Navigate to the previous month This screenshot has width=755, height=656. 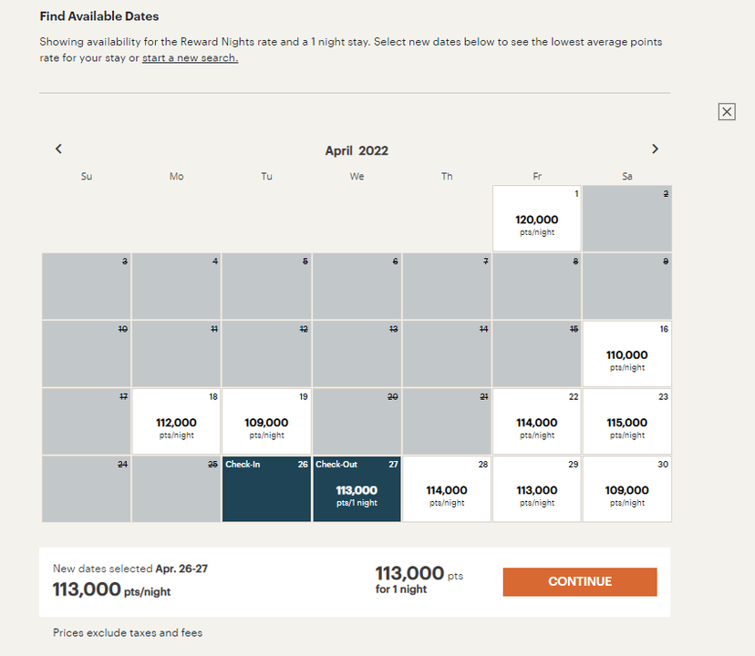(x=58, y=149)
